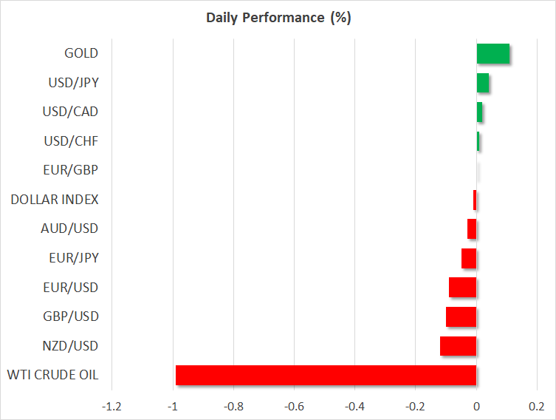The image size is (556, 420).
Task: Click the -1.2 x-axis tick label
Action: (111, 407)
